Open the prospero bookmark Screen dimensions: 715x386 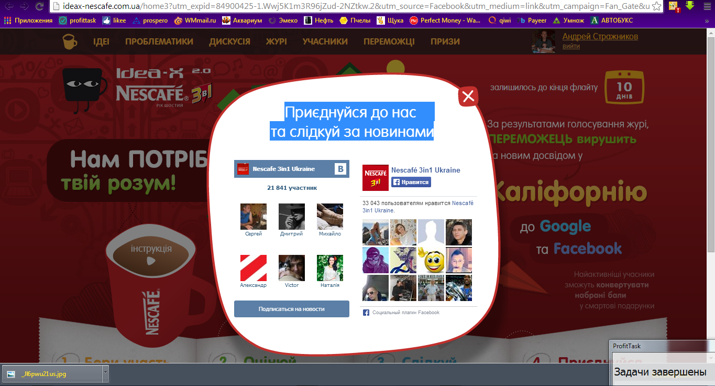click(x=150, y=20)
